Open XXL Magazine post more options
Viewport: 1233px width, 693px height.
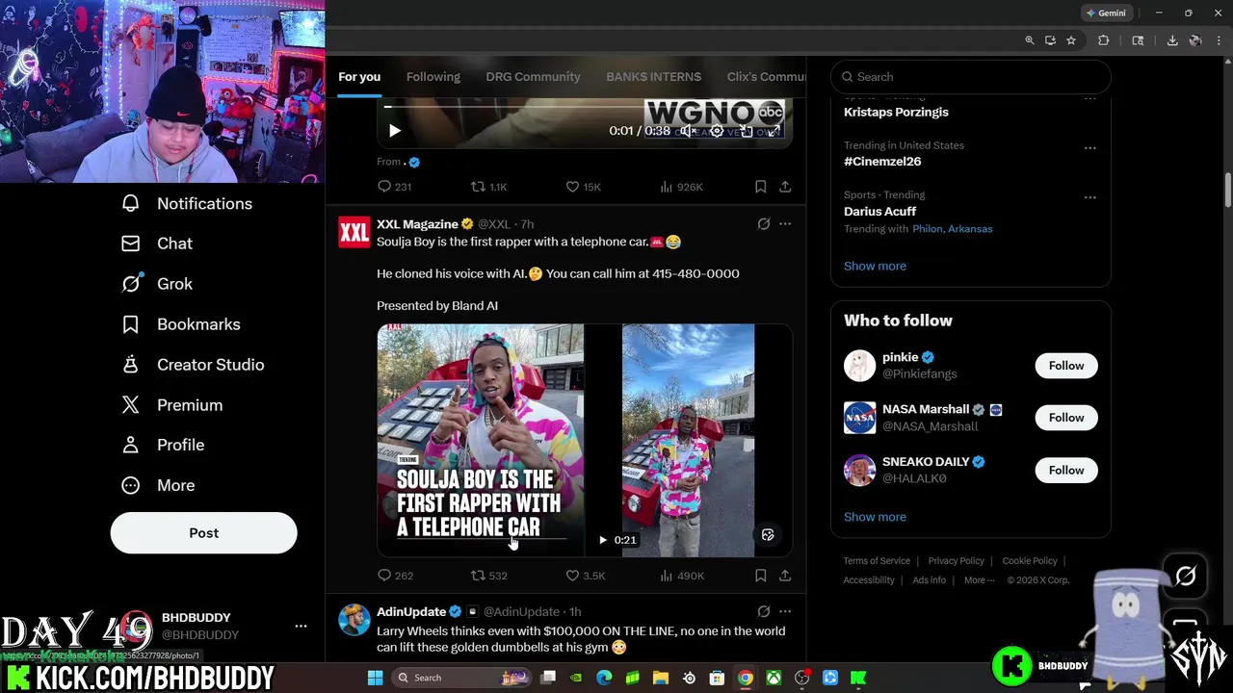(x=785, y=224)
